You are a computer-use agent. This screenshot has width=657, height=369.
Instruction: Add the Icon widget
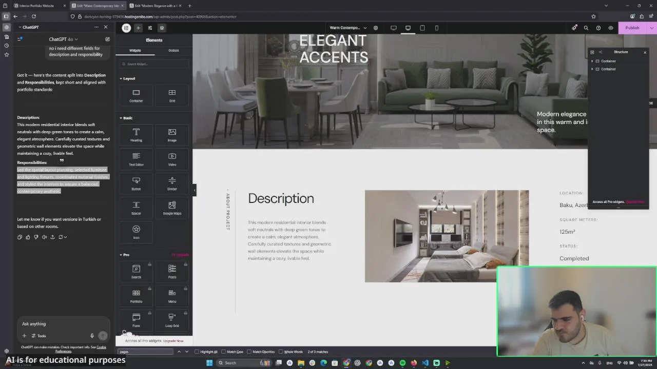pos(136,232)
